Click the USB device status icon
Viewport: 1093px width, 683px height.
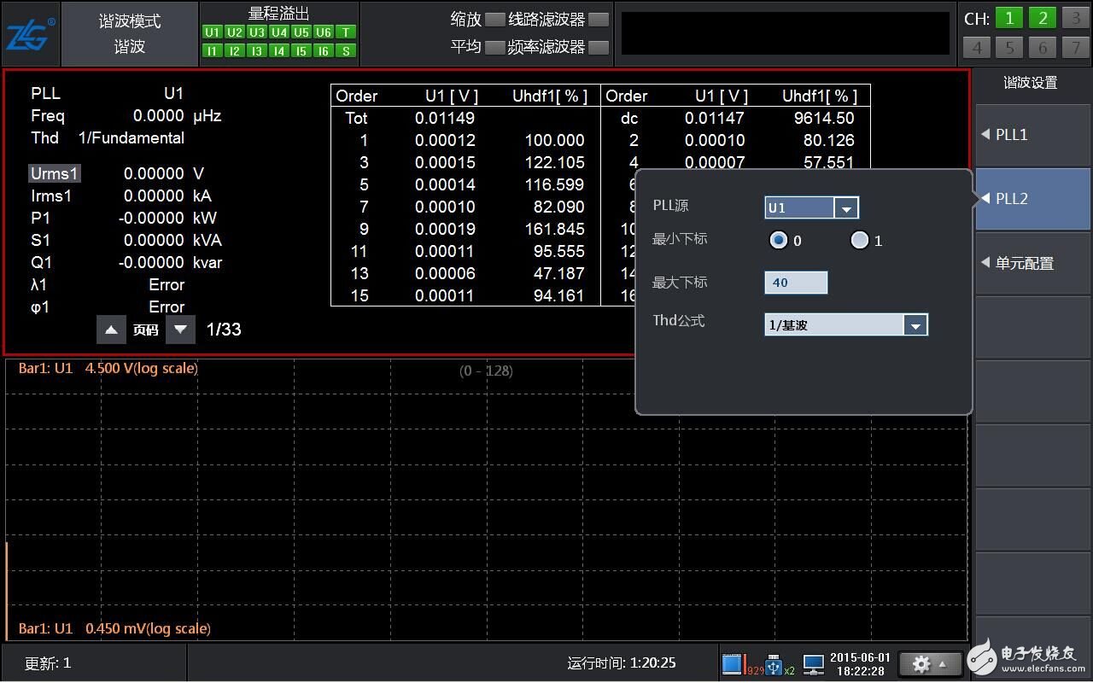pyautogui.click(x=774, y=664)
